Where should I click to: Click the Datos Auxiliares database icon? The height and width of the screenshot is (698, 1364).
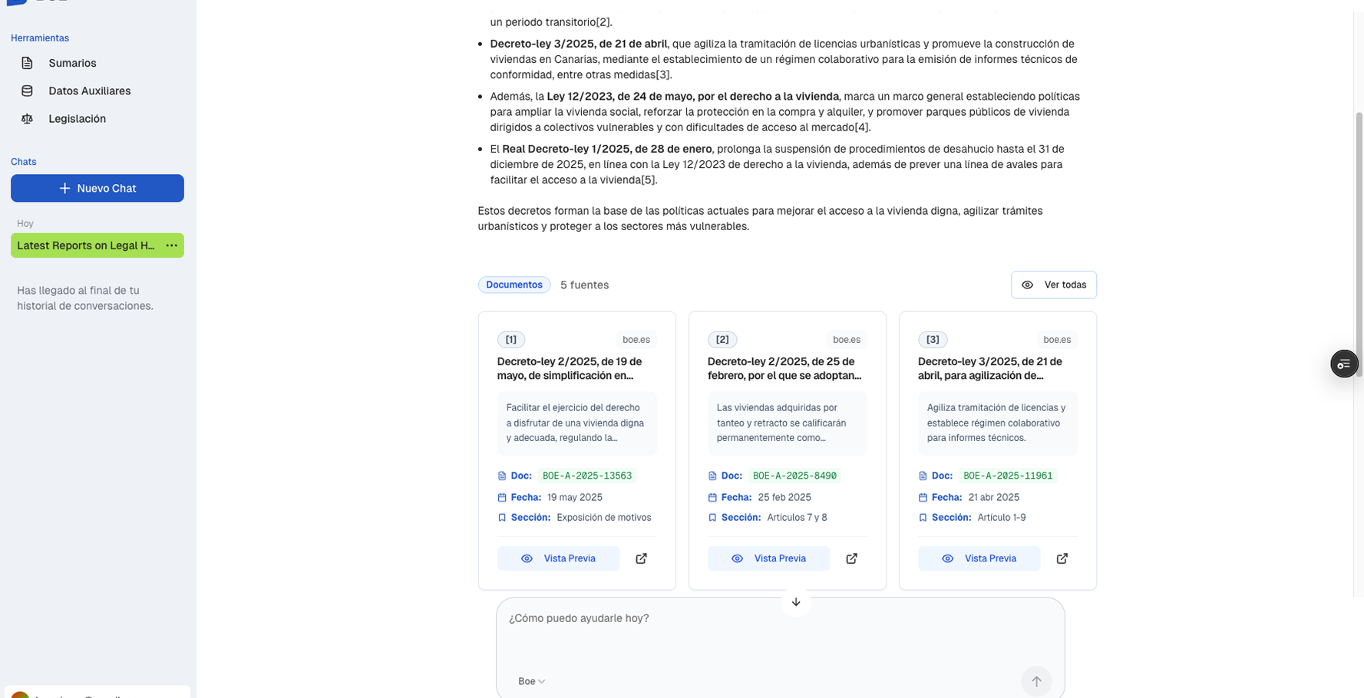click(27, 91)
